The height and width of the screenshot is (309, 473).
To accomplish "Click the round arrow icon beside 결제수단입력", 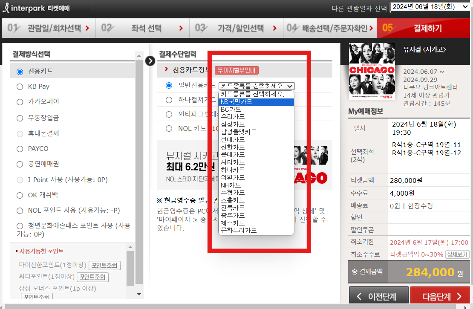I will point(150,61).
